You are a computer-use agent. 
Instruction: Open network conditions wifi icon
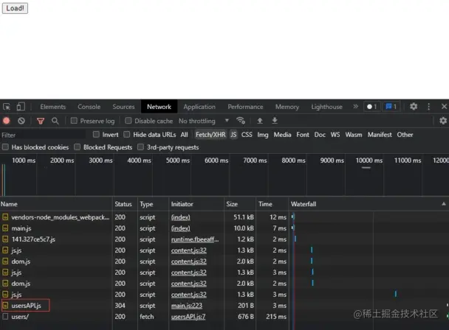[241, 121]
